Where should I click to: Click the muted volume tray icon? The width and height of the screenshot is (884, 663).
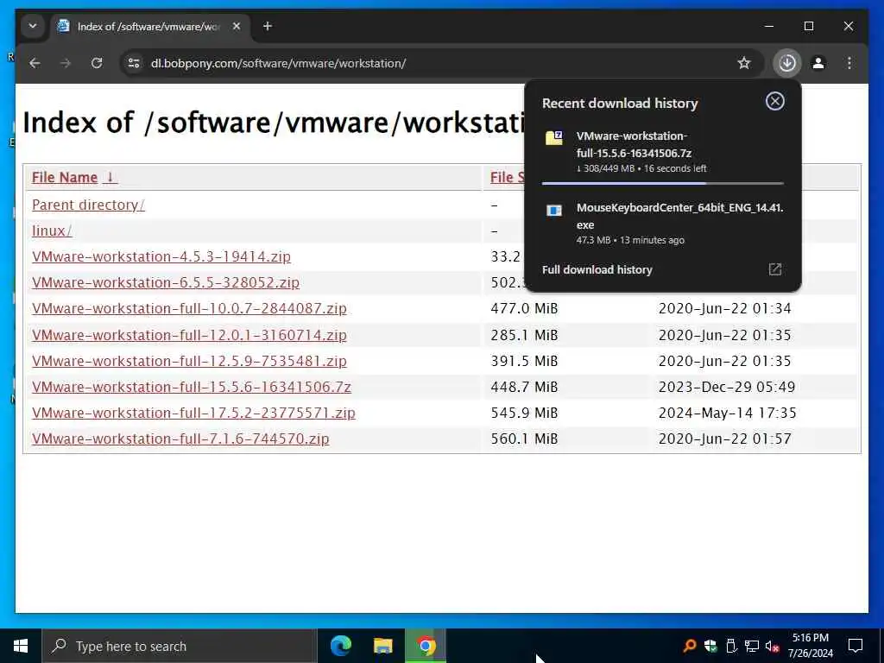pos(772,646)
